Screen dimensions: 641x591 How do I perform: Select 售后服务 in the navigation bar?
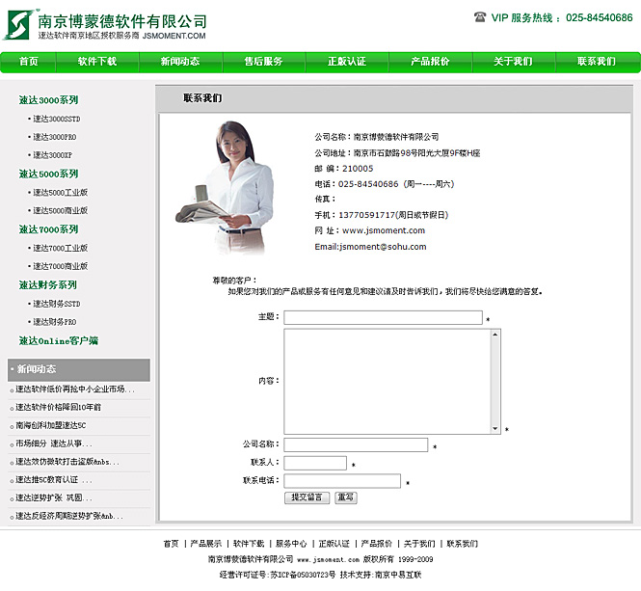point(264,62)
